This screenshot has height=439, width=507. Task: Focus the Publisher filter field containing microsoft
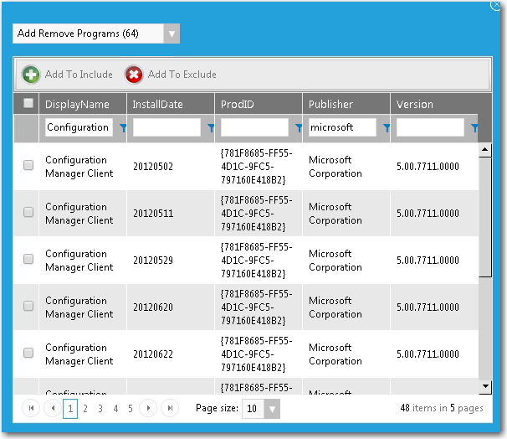coord(342,127)
